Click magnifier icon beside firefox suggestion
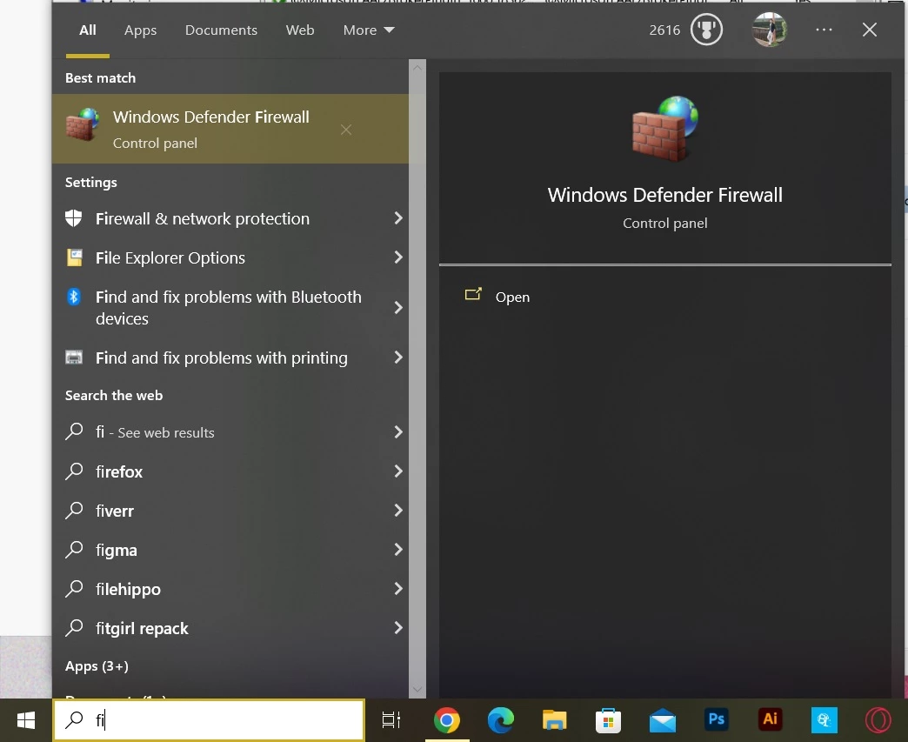The width and height of the screenshot is (908, 742). pyautogui.click(x=74, y=471)
